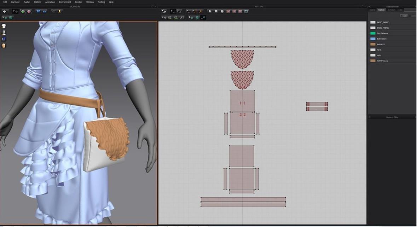Screen dimensions: 417x227
Task: Click the yellow avatar icon in 3D toolbar
Action: [x=60, y=11]
